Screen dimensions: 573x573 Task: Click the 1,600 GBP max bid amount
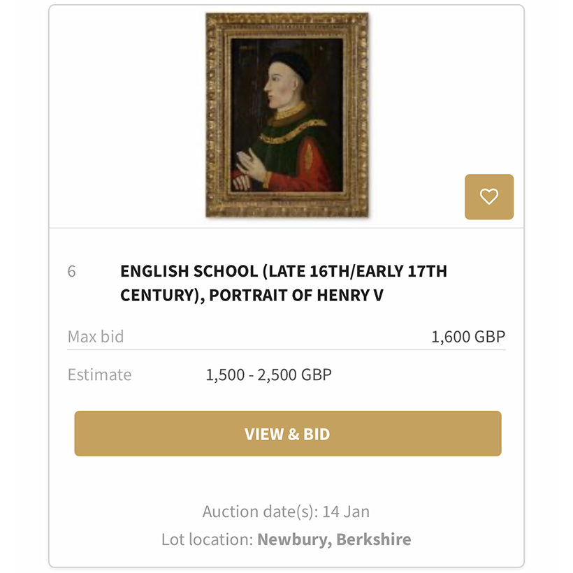point(467,337)
